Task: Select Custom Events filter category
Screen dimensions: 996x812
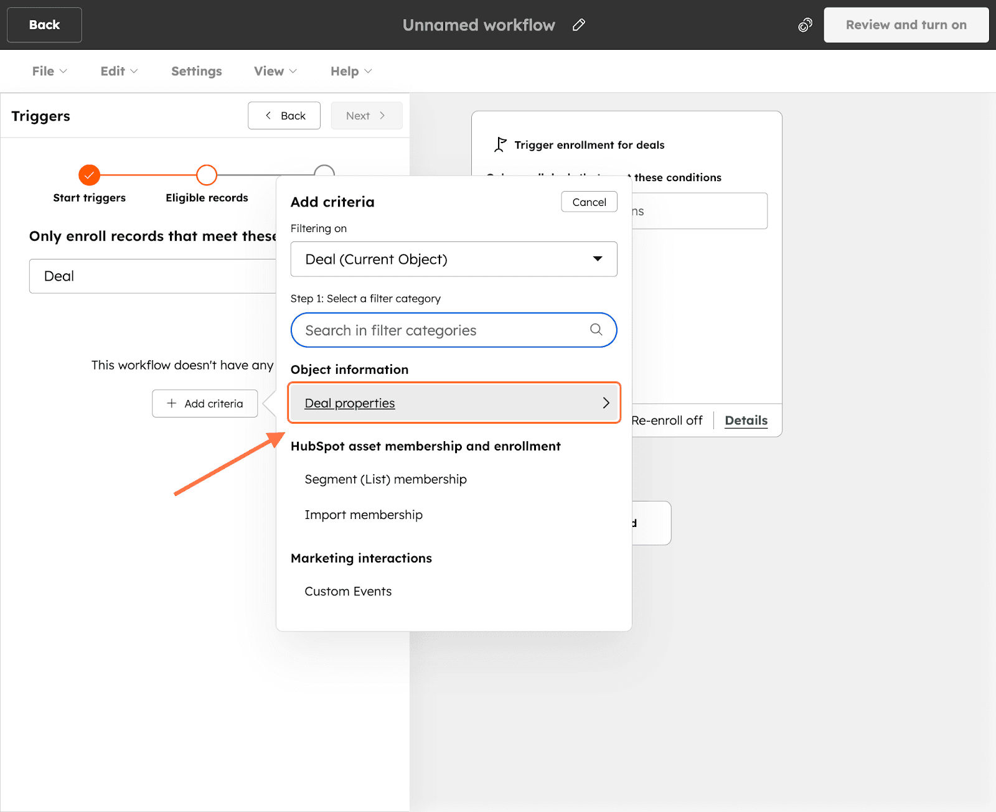Action: [348, 591]
